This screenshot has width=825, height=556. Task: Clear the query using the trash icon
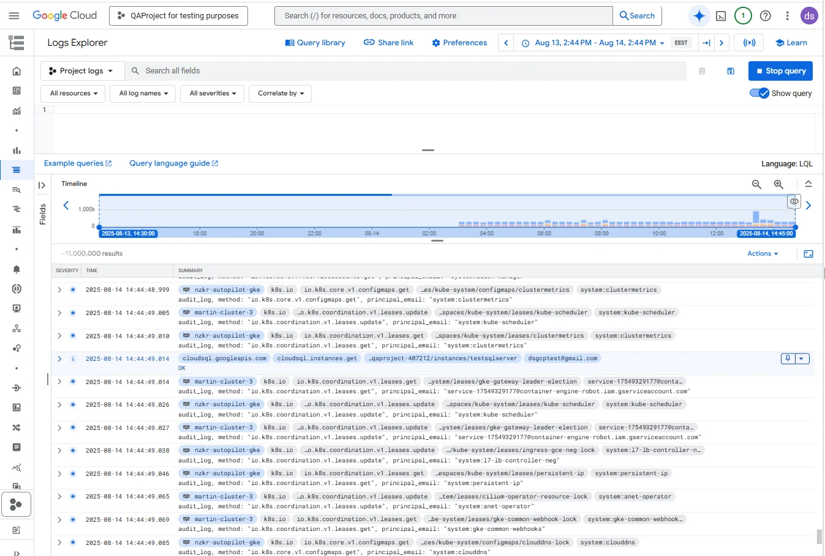click(702, 71)
